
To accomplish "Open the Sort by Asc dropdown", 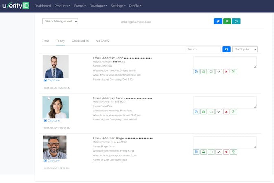I will [245, 49].
